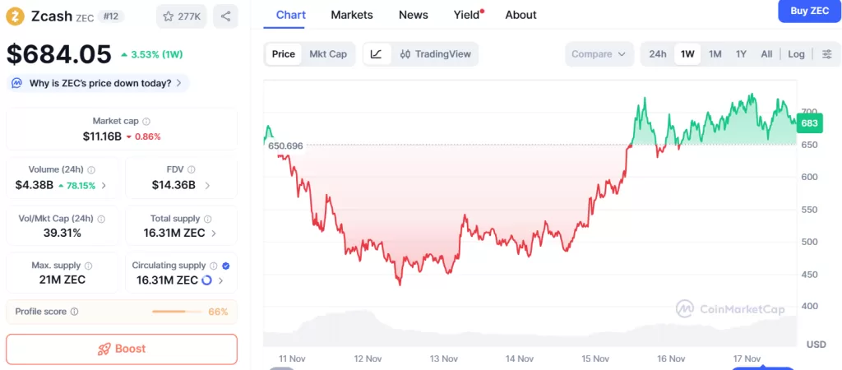Open "Why is ZEC's price down today?"
Viewport: 842px width, 370px height.
click(x=99, y=83)
